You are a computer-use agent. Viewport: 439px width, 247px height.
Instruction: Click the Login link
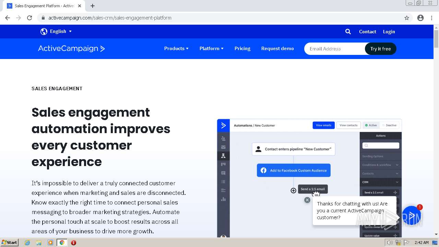click(x=389, y=32)
